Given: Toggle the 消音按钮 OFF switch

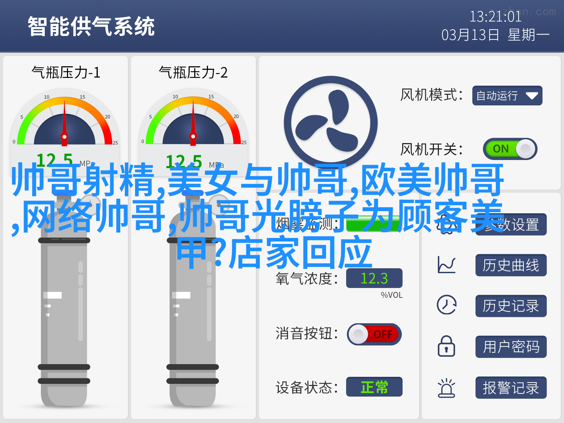Looking at the screenshot, I should point(374,334).
